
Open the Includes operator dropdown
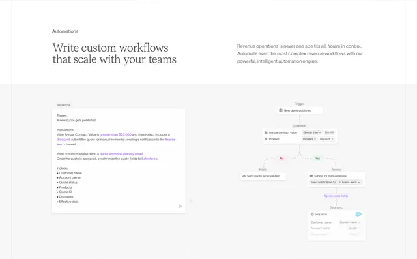(x=309, y=139)
